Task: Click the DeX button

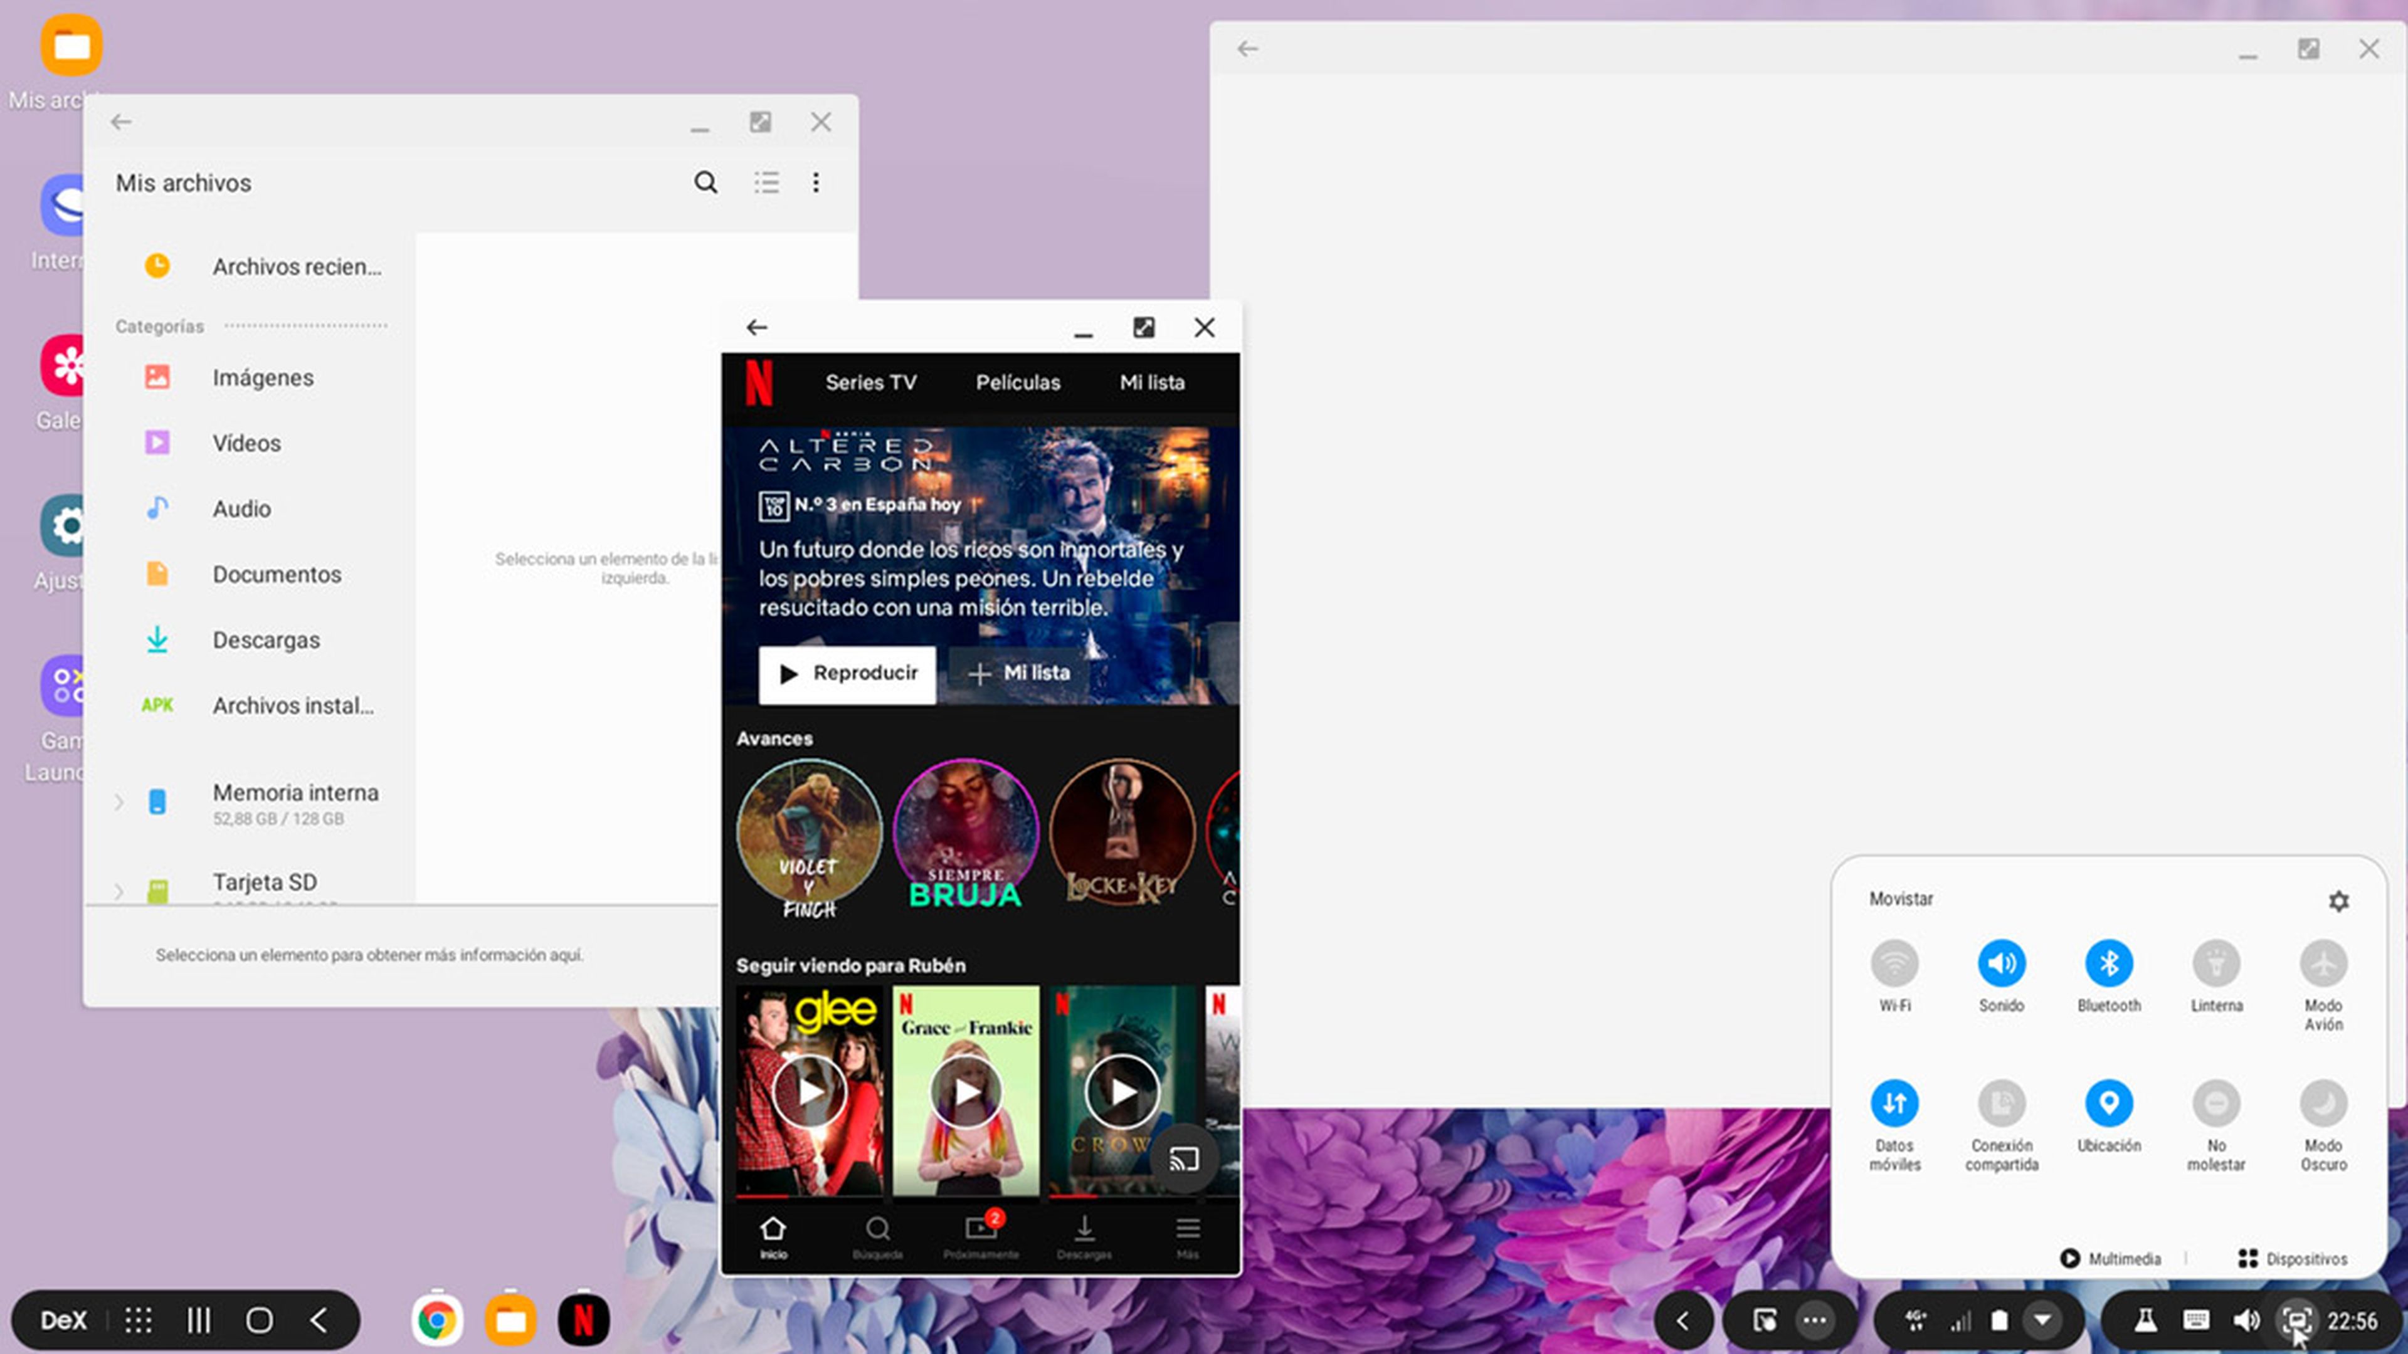Action: tap(63, 1320)
